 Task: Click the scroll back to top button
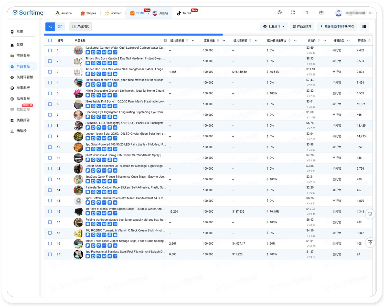pos(370,243)
